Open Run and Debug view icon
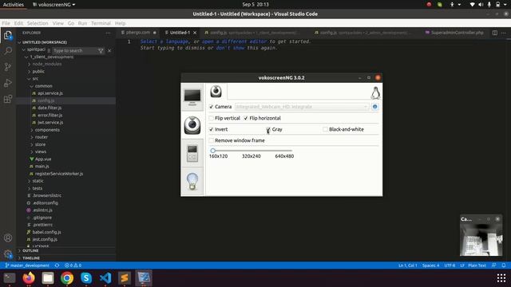 click(8, 83)
